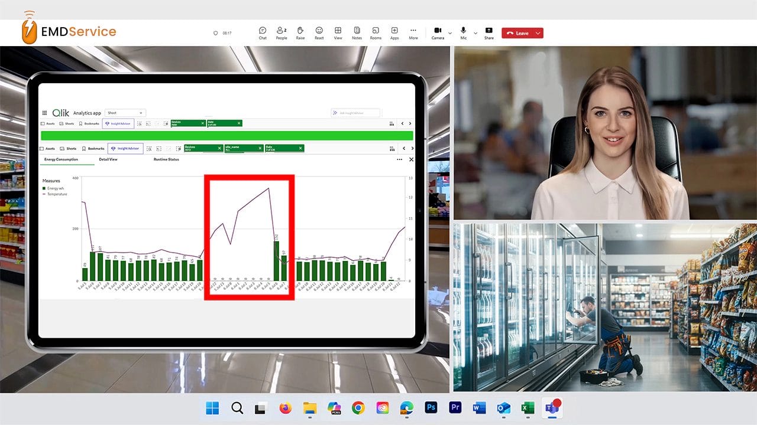Expand the Camera device options chevron
757x425 pixels.
(x=450, y=33)
